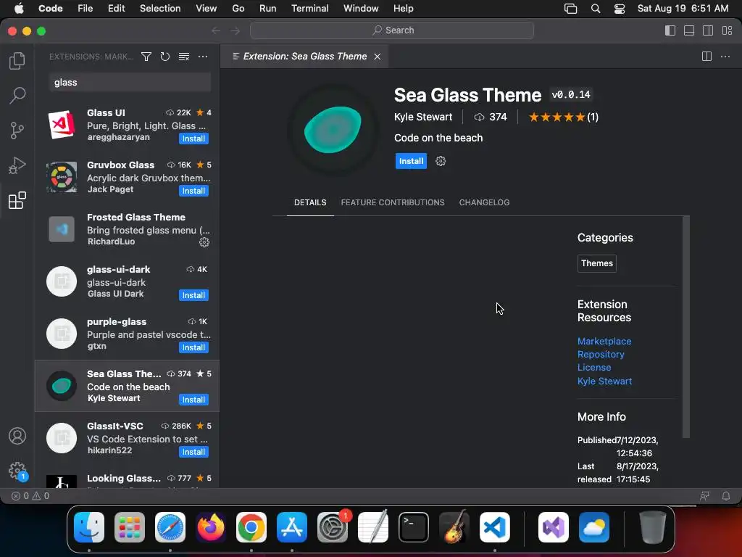Open the Marketplace resource link

(x=604, y=342)
